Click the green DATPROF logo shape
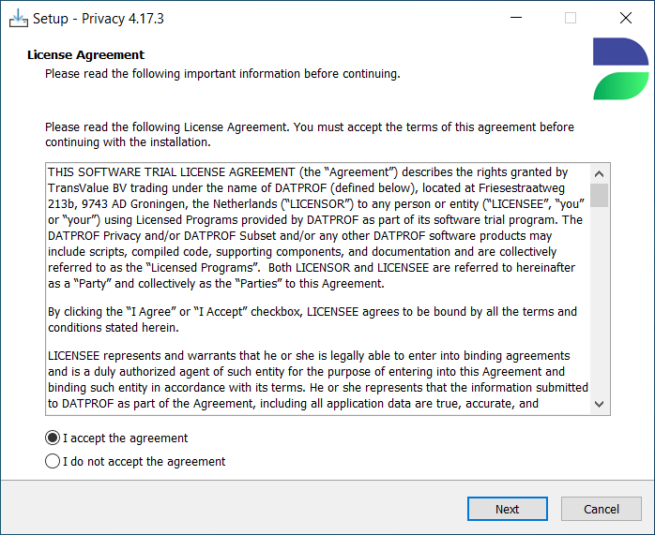The height and width of the screenshot is (535, 655). tap(620, 86)
